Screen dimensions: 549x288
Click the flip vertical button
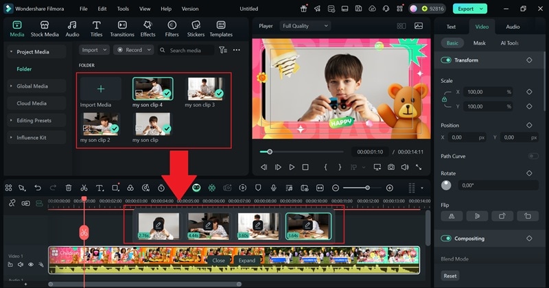click(x=477, y=216)
